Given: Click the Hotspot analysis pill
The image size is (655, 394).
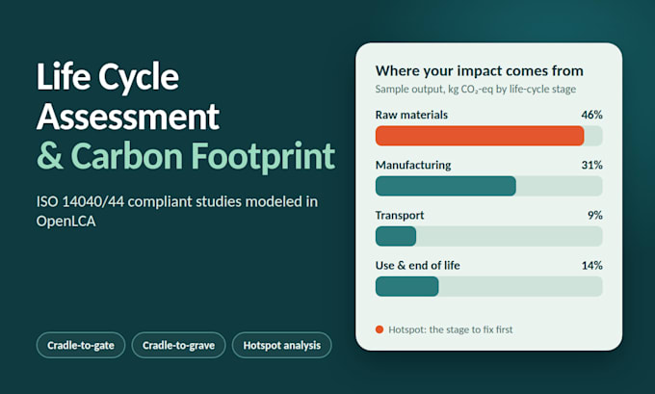Looking at the screenshot, I should pos(282,345).
